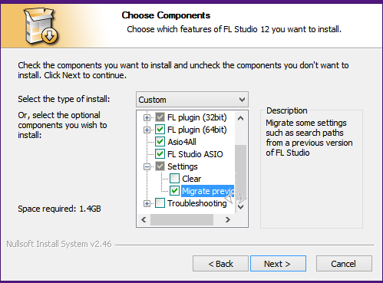Click the horizontal scroll right arrow
The height and width of the screenshot is (283, 383).
pos(227,219)
